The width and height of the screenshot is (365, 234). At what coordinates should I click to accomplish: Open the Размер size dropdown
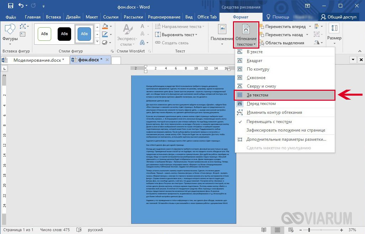click(x=334, y=34)
